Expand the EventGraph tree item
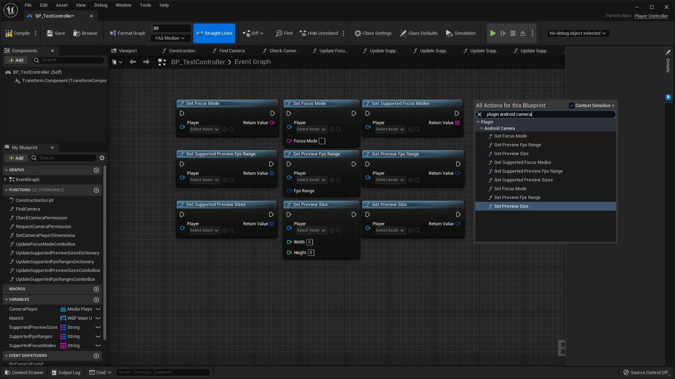The width and height of the screenshot is (675, 379). tap(5, 179)
